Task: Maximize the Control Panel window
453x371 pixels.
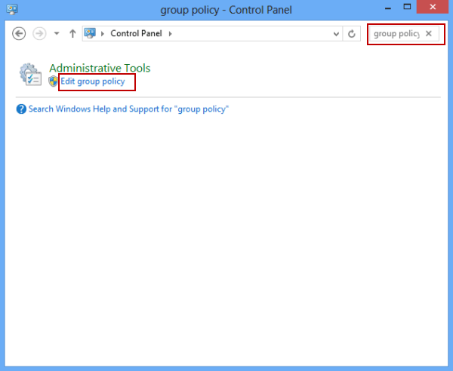Action: (x=407, y=7)
